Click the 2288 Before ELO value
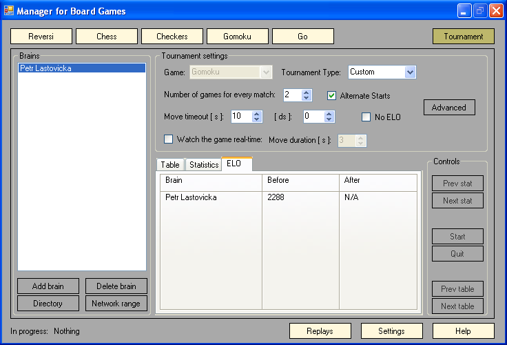Viewport: 507px width, 345px height. point(276,197)
